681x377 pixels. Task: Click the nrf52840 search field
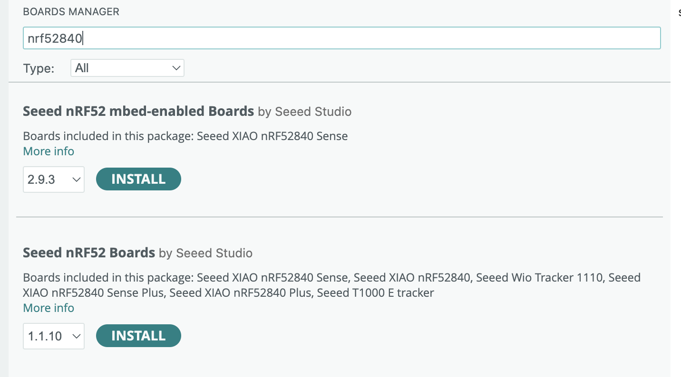point(341,38)
